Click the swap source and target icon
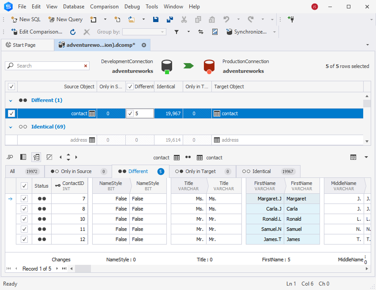Screen dimensions: 376x290 click(x=201, y=32)
